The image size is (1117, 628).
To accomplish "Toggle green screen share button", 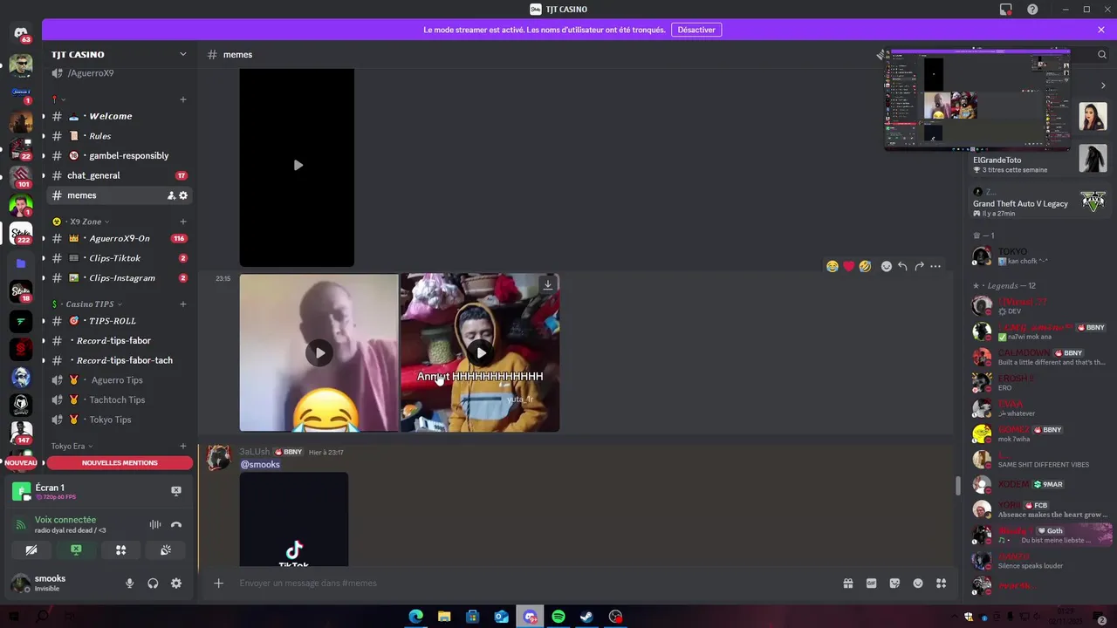I will [76, 550].
